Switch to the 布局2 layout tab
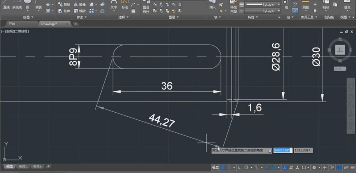Screen dimensions: 356x173 point(37,166)
